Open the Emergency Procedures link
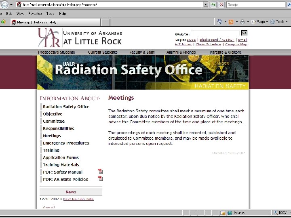This screenshot has width=291, height=218. pyautogui.click(x=66, y=143)
